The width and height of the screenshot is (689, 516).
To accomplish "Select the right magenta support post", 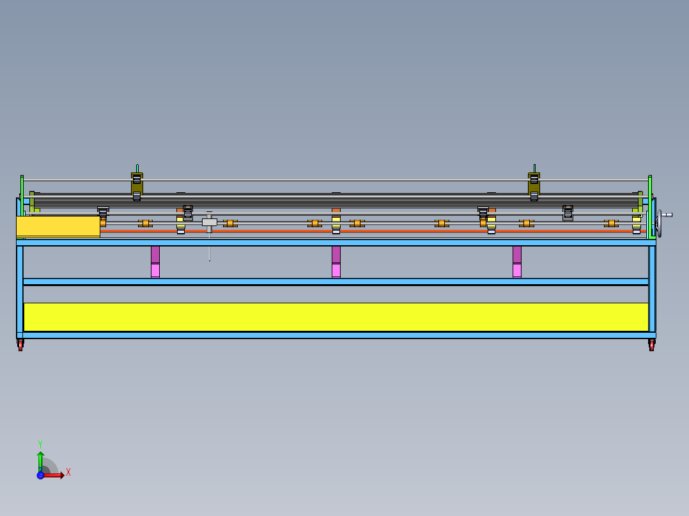I will click(x=516, y=262).
